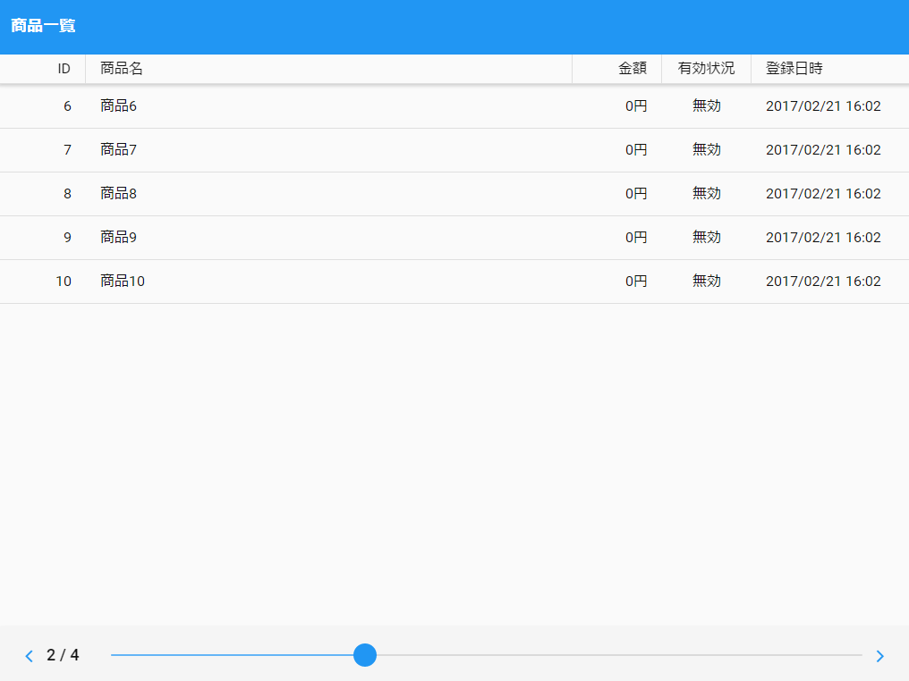The height and width of the screenshot is (681, 909).
Task: Select the 商品8 product name
Action: [x=118, y=193]
